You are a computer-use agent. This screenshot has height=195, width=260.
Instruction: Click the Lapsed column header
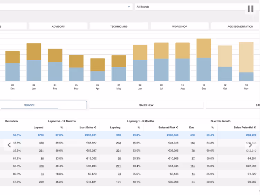coord(38,127)
